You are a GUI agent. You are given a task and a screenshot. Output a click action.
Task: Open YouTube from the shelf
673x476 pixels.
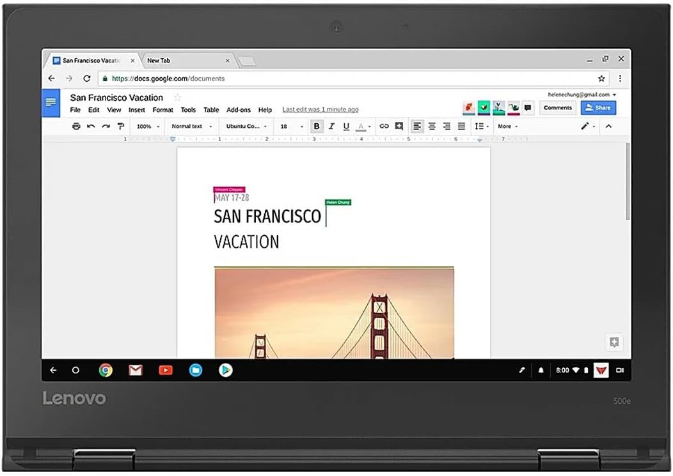(x=166, y=370)
